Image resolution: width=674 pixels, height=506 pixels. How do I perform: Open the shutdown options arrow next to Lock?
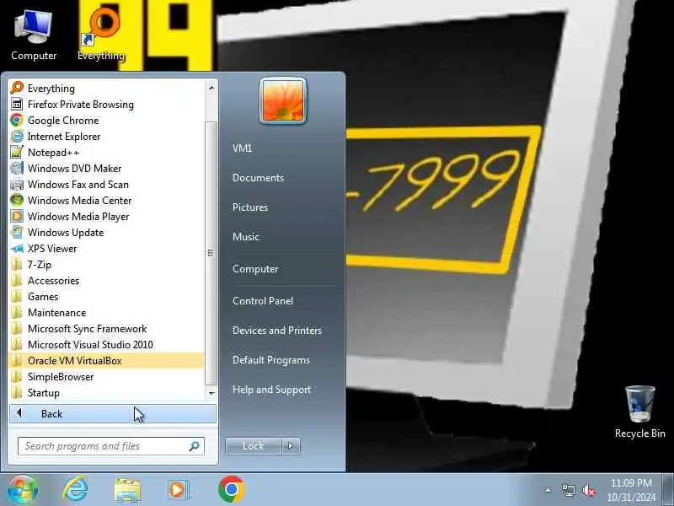291,446
